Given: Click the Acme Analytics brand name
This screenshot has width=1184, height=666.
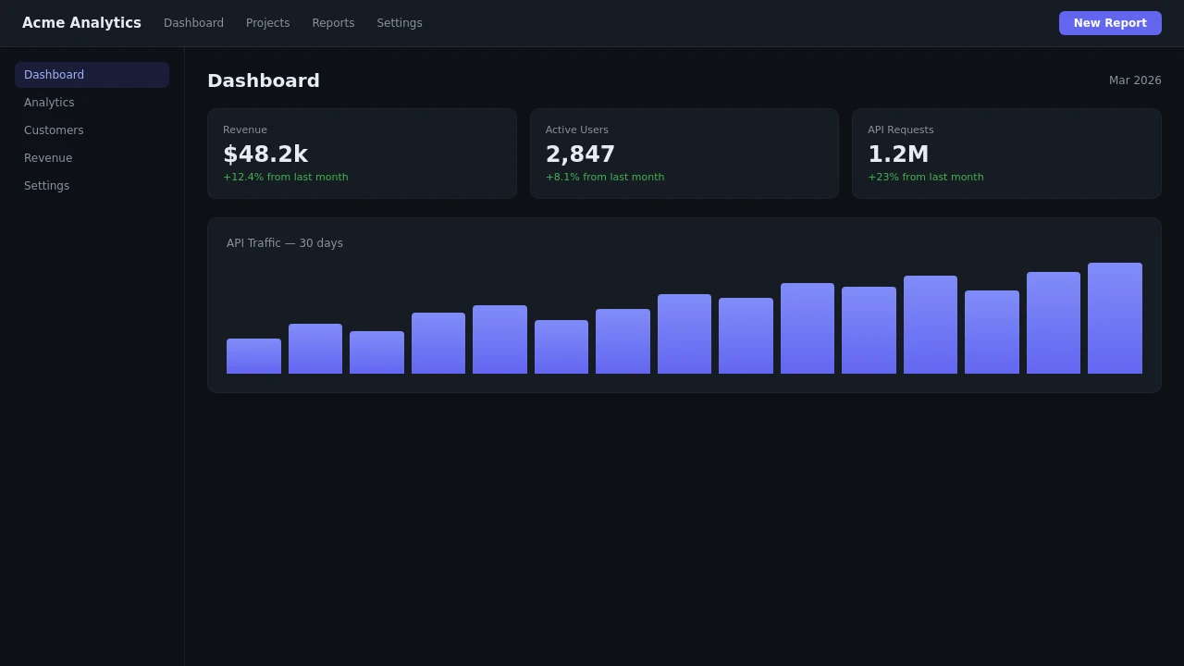Looking at the screenshot, I should click(x=81, y=22).
